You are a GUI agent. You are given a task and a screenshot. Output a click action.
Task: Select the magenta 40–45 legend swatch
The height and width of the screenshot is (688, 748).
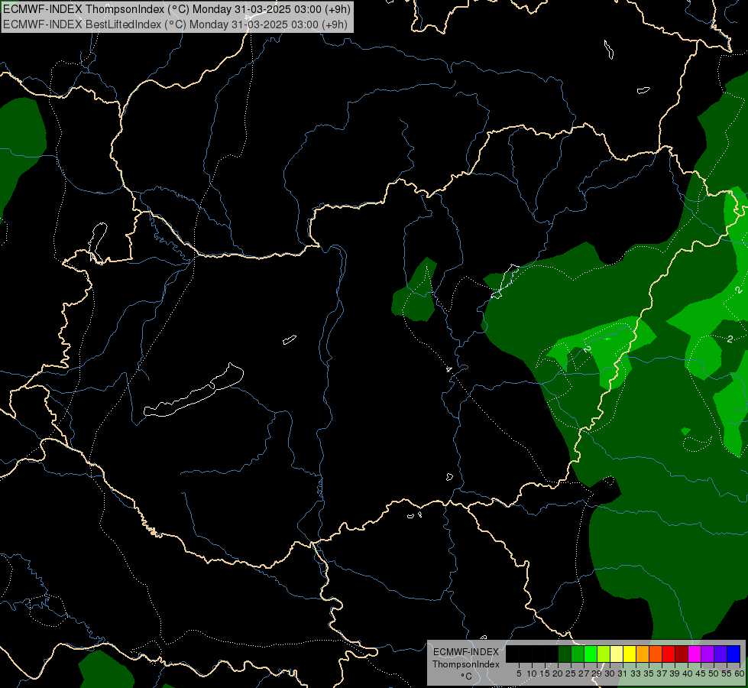(695, 654)
